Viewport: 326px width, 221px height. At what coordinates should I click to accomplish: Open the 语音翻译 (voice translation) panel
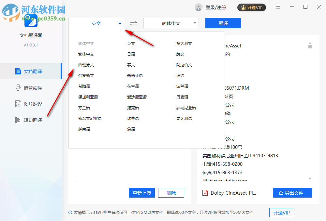tap(31, 87)
